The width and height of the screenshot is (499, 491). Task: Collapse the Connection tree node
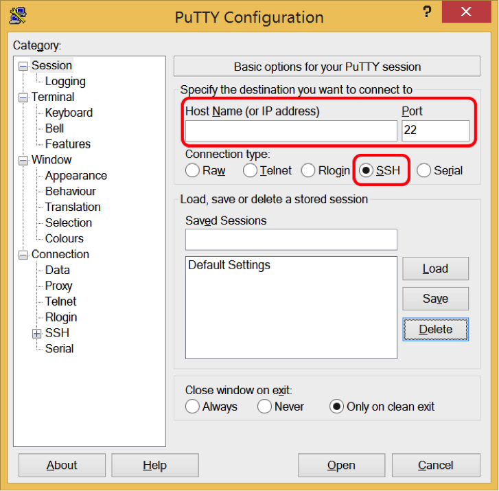coord(23,255)
